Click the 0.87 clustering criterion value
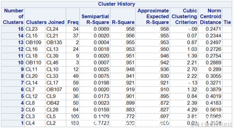 [192, 43]
